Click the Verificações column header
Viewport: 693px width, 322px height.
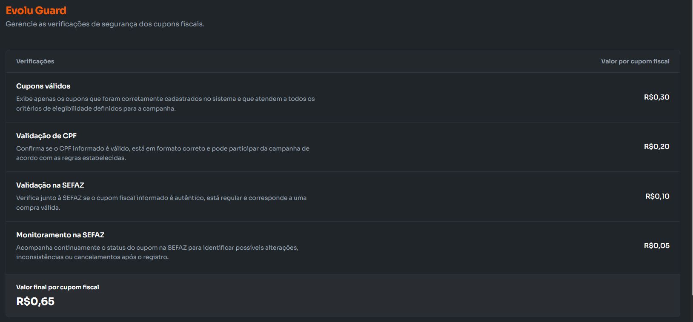(x=35, y=61)
